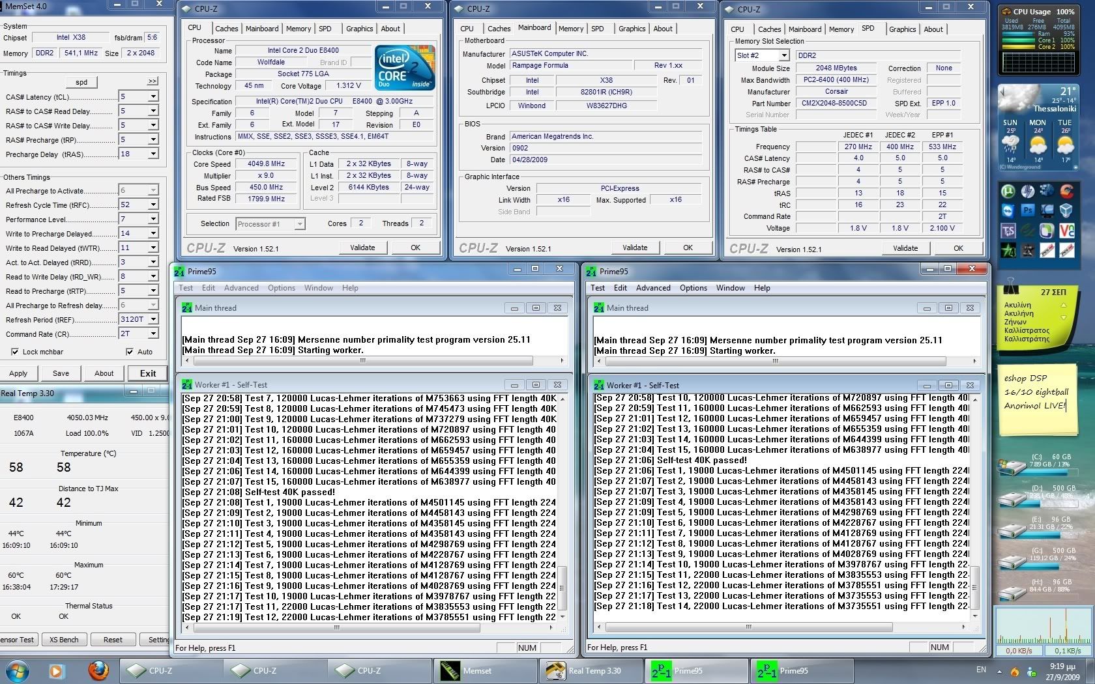
Task: Open the TeamSpeak TS icon in sidebar
Action: point(1008,231)
